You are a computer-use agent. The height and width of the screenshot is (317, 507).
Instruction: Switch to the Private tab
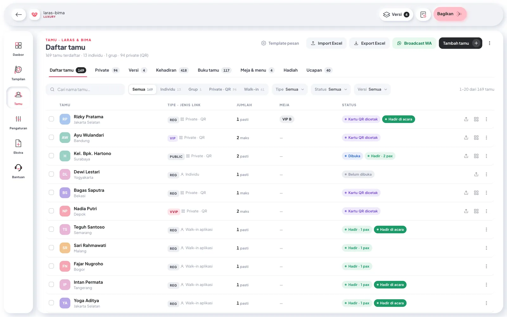(x=107, y=70)
